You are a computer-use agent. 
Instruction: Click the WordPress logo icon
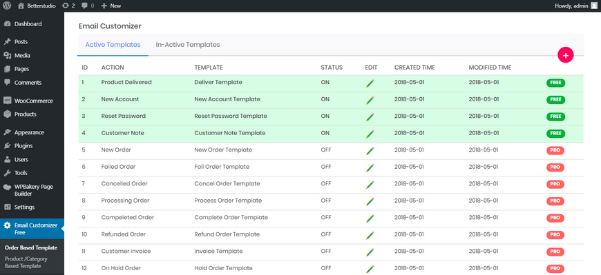(7, 6)
